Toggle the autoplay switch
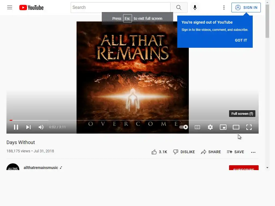 point(184,127)
